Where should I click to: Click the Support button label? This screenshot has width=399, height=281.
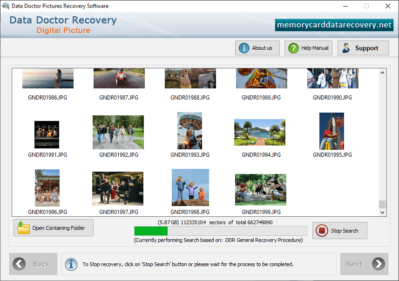tap(366, 48)
